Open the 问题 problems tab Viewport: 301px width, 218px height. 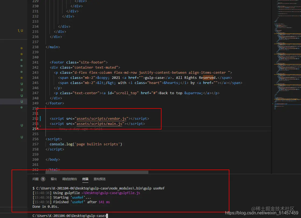[x=36, y=179]
